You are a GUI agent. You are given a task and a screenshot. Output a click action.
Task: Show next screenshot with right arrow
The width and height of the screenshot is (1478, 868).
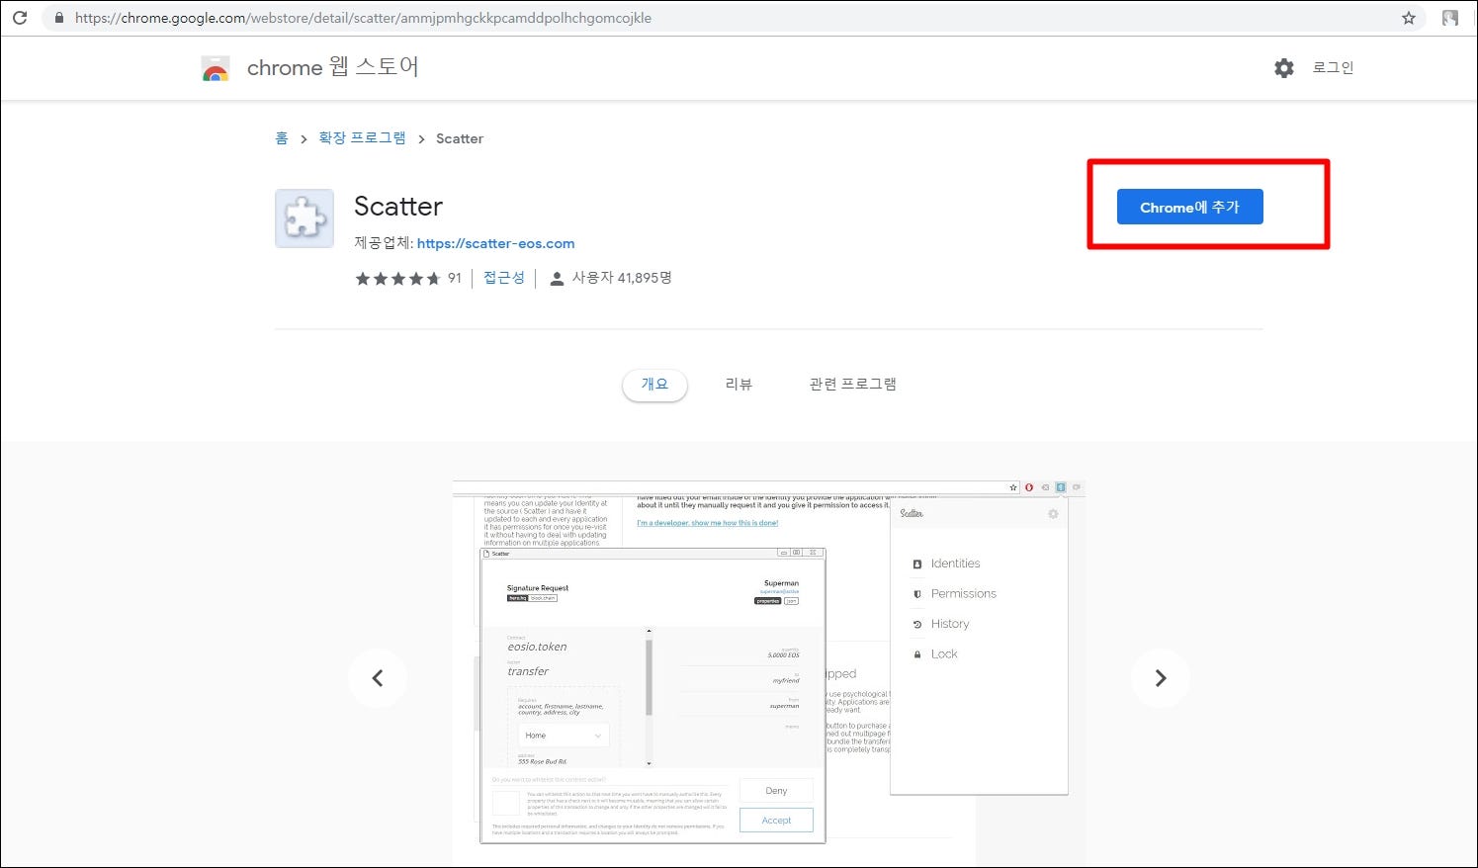pyautogui.click(x=1161, y=678)
